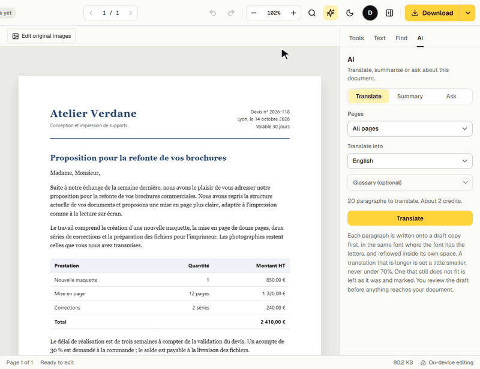
Task: Switch to dark mode moon icon
Action: [x=350, y=13]
